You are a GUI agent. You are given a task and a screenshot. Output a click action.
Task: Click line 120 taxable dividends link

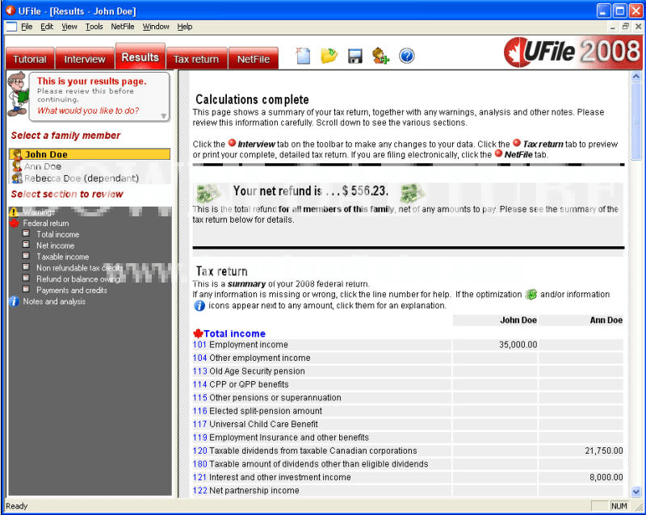pyautogui.click(x=199, y=451)
